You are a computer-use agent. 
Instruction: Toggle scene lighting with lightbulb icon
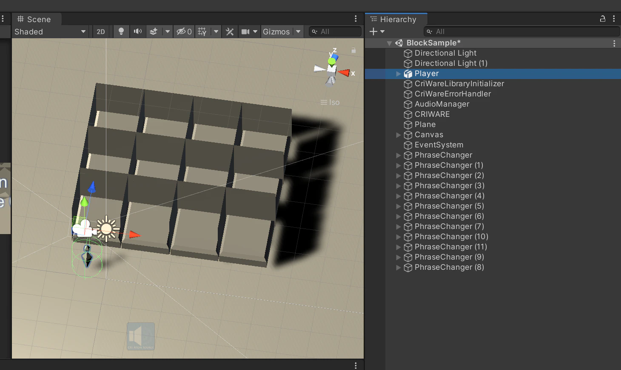pyautogui.click(x=121, y=31)
